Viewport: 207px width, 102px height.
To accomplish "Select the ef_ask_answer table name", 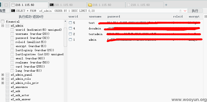I will tap(21, 99).
